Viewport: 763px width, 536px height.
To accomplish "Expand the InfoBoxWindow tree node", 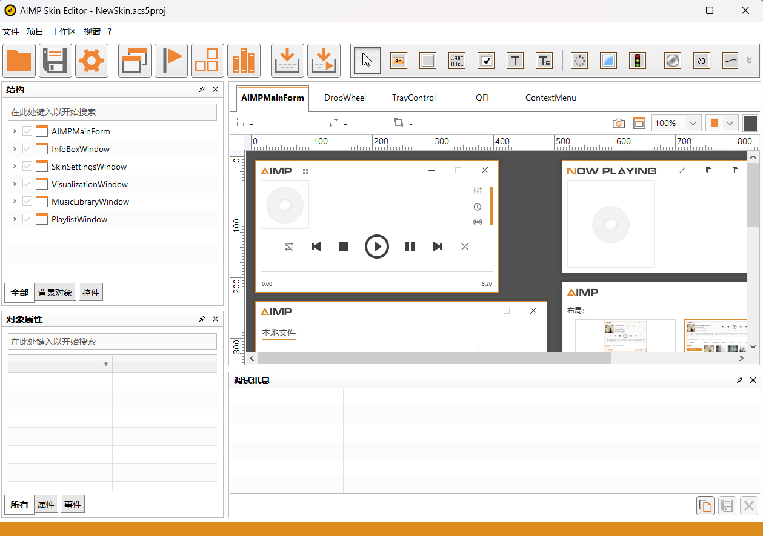I will point(15,149).
